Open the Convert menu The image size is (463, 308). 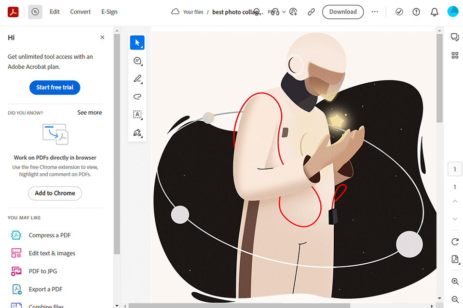pyautogui.click(x=81, y=12)
